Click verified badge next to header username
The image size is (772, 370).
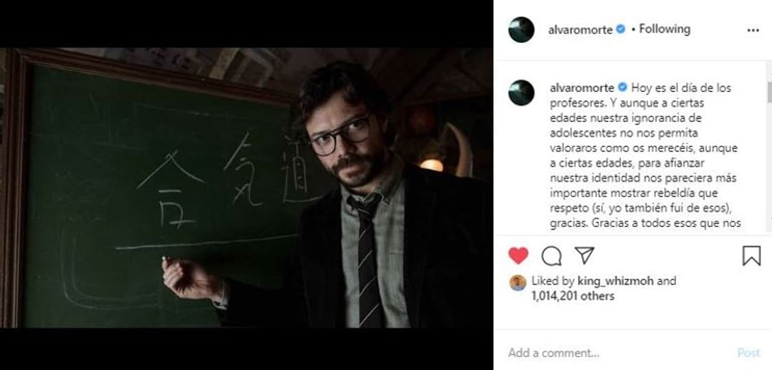click(x=620, y=29)
